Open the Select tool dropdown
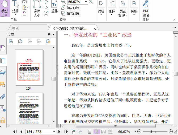This screenshot has width=178, height=135. coord(16,14)
